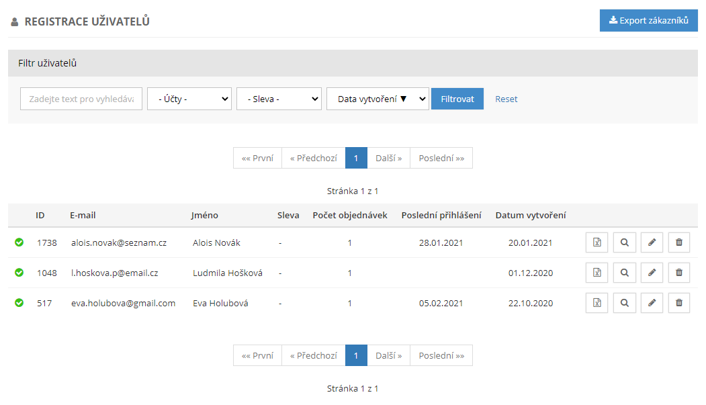The width and height of the screenshot is (706, 405).
Task: Click magnifier icon for Ludmila Hošková
Action: pyautogui.click(x=624, y=273)
